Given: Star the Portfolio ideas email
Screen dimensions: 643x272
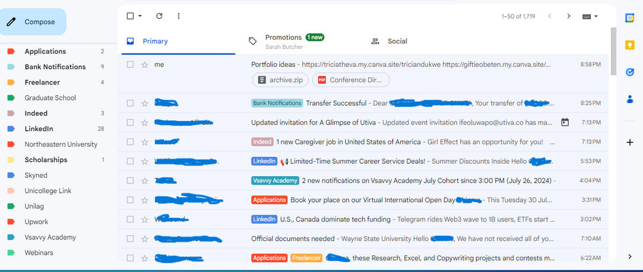Looking at the screenshot, I should [144, 65].
